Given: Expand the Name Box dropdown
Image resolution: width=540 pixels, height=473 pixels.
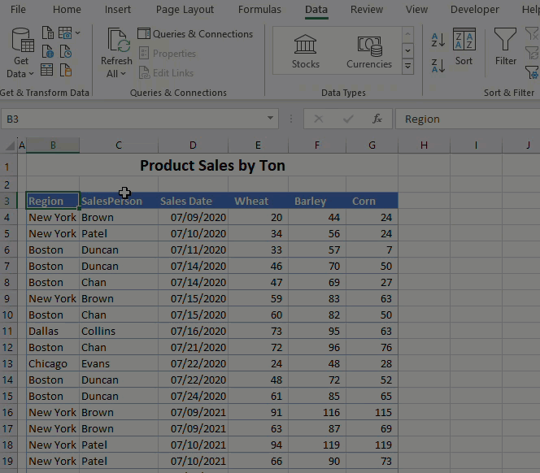Looking at the screenshot, I should point(271,119).
